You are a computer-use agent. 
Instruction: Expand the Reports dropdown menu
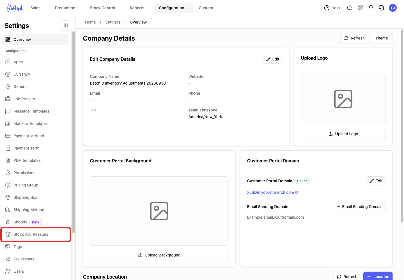[x=139, y=8]
